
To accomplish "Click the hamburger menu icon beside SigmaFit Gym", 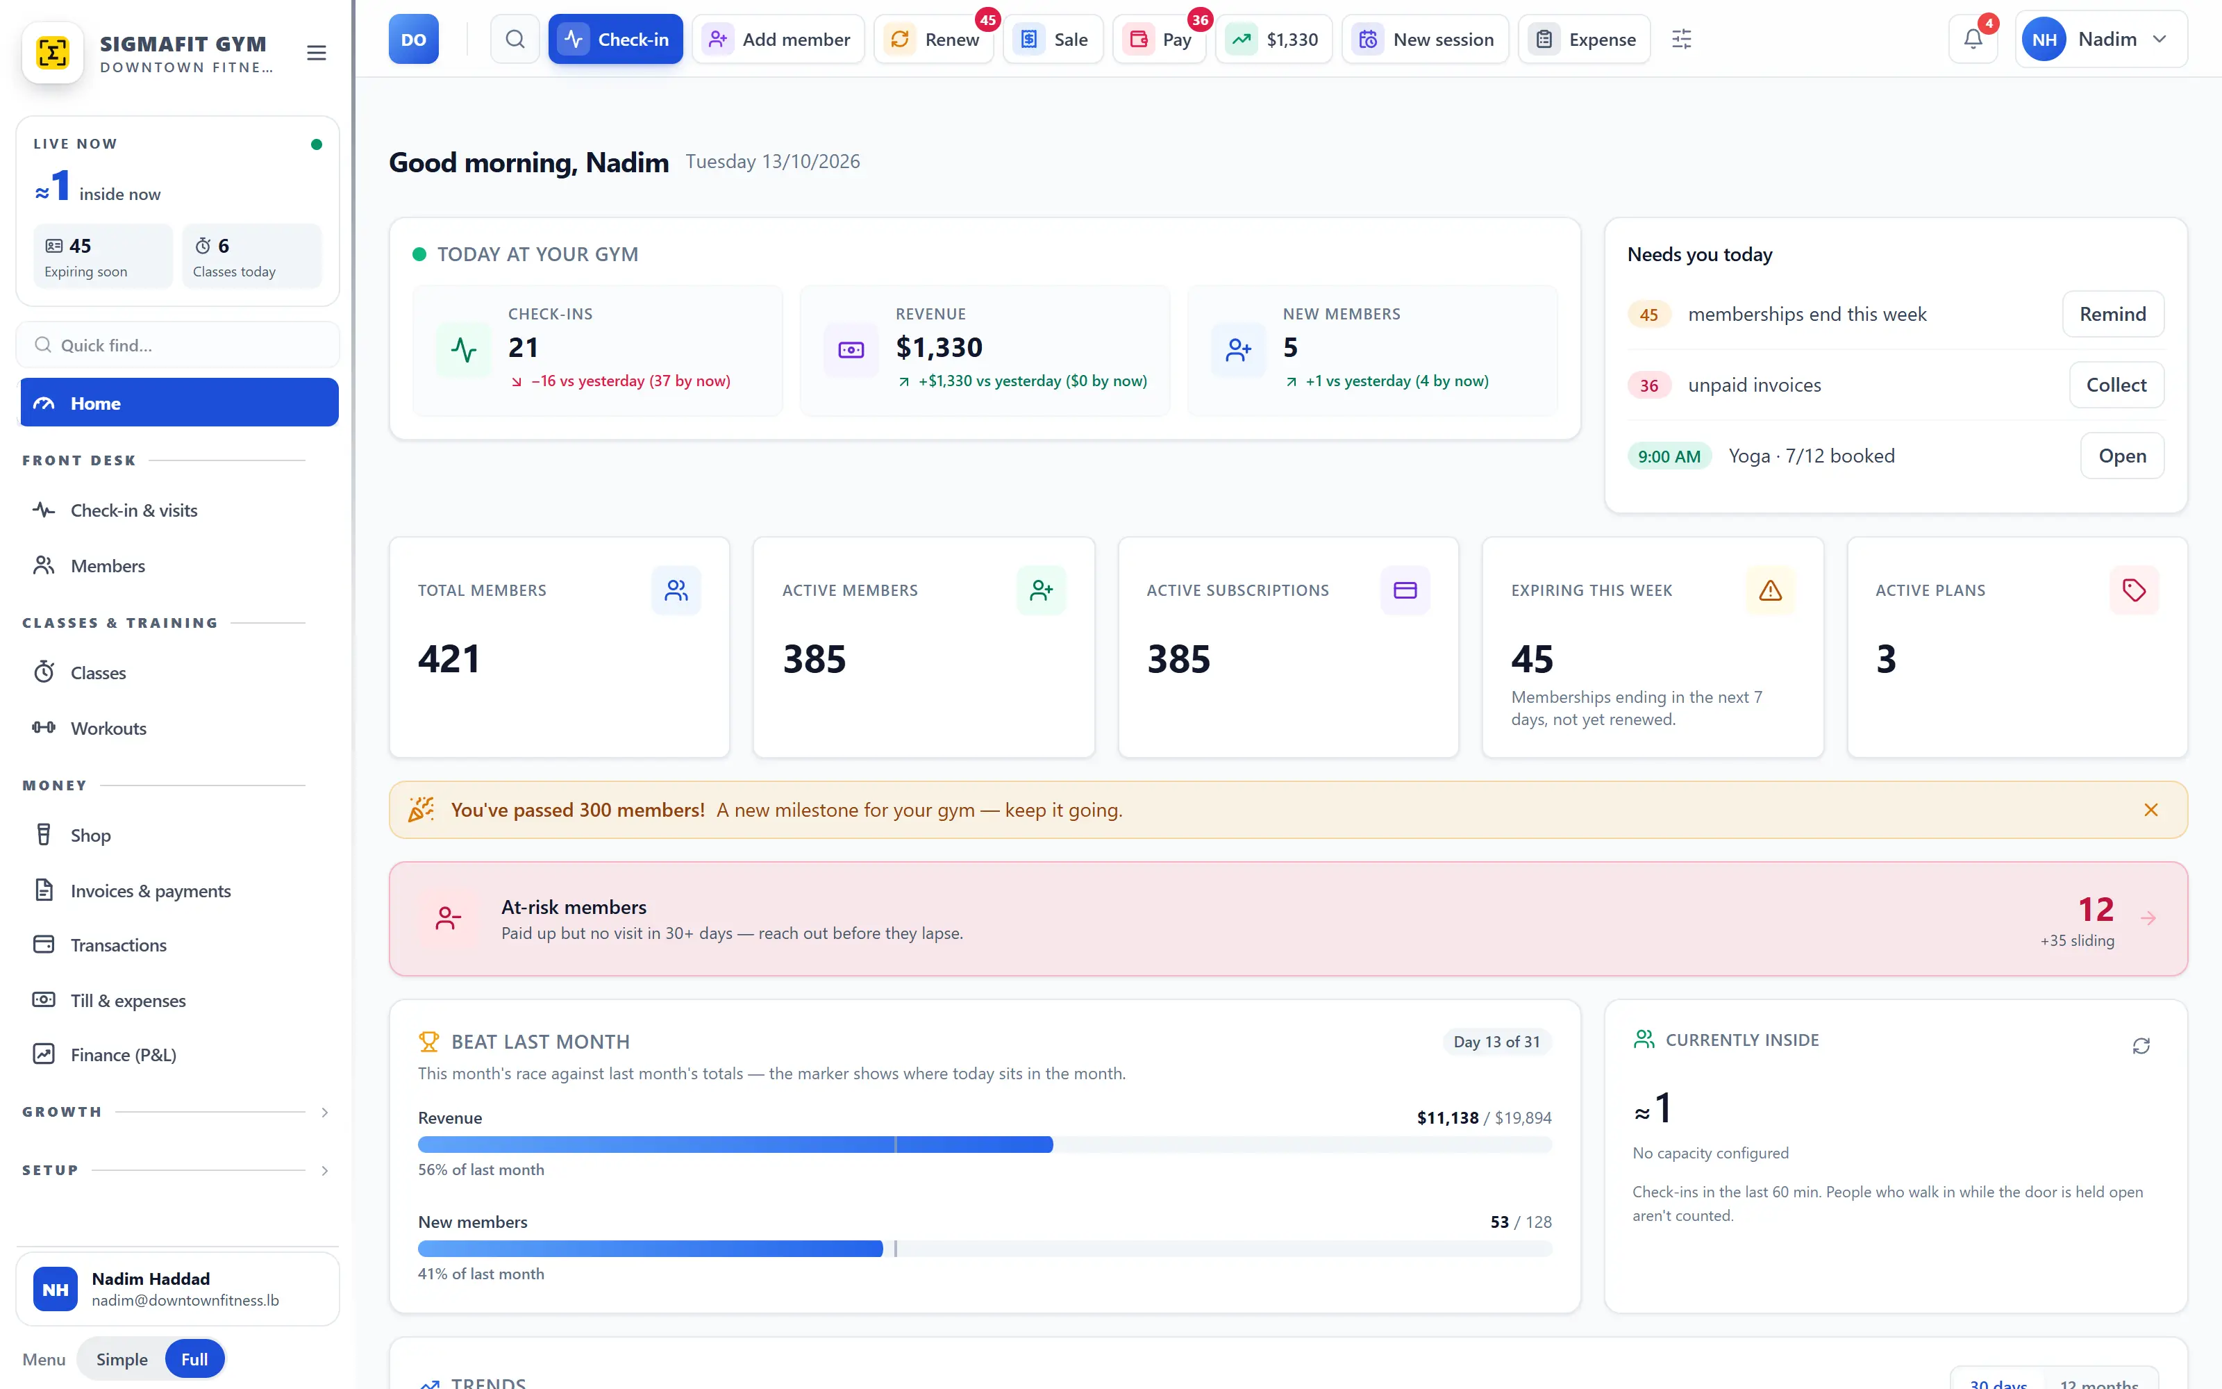I will [316, 53].
